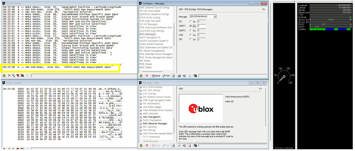Click the lock icon in Binary Console toolbar
355x151 pixels.
pos(4,149)
